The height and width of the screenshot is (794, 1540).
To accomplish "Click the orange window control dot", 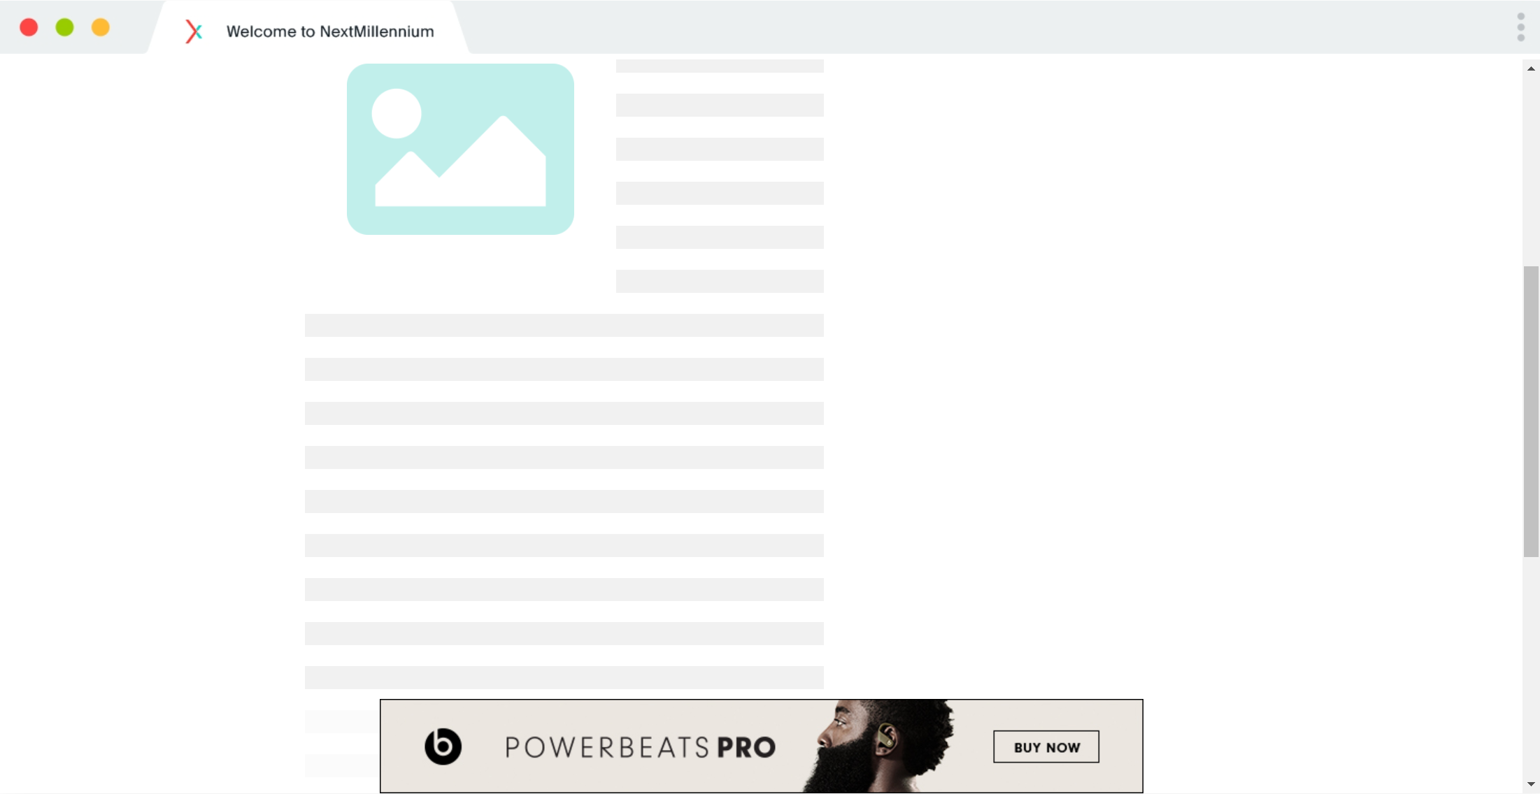I will [x=101, y=27].
